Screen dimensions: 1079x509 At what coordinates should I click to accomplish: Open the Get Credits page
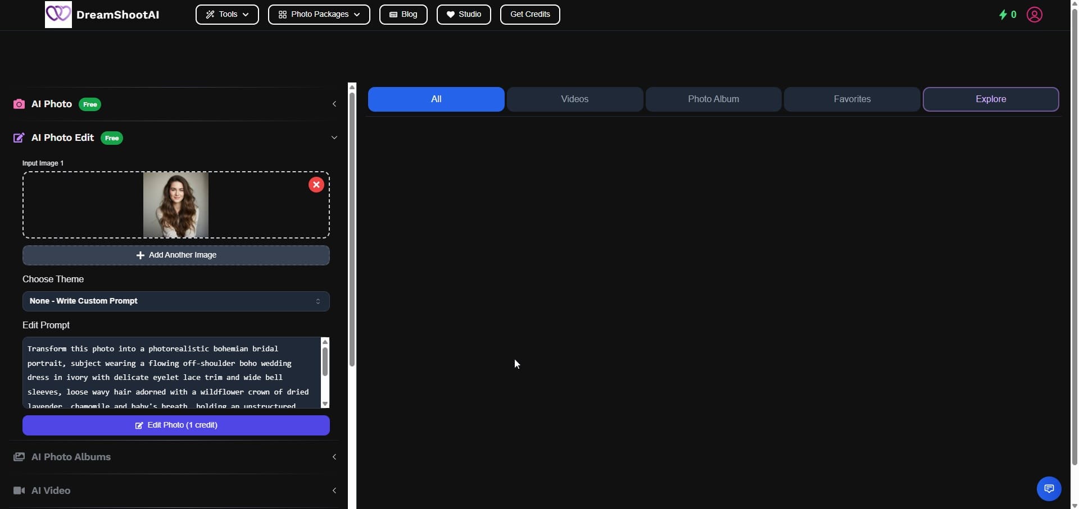(x=529, y=15)
